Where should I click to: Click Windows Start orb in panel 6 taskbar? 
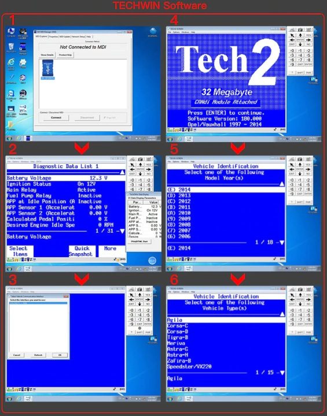point(170,399)
